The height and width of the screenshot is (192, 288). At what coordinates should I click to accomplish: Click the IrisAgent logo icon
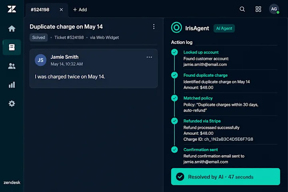(176, 28)
